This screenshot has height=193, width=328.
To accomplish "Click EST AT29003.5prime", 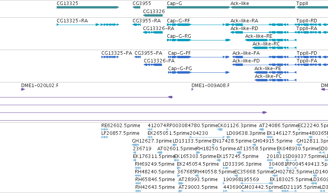I will (x=180, y=191).
